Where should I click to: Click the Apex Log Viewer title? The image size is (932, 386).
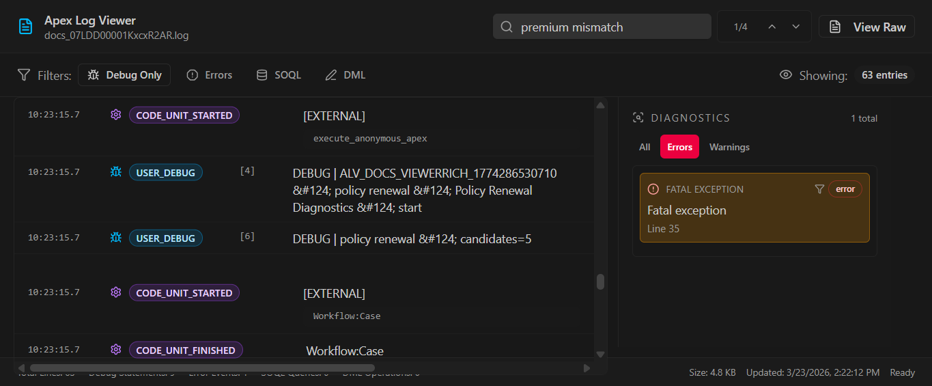tap(89, 20)
